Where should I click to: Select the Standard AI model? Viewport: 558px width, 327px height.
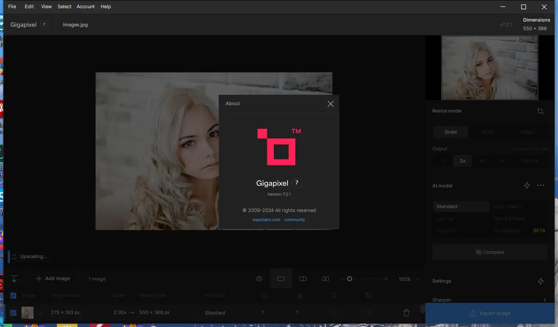pos(461,206)
